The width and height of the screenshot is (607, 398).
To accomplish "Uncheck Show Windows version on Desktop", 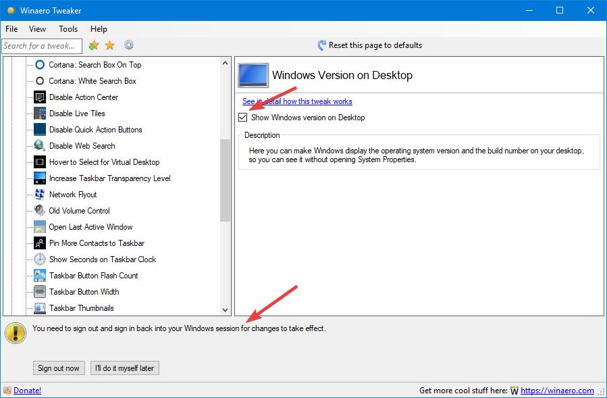I will coord(242,118).
